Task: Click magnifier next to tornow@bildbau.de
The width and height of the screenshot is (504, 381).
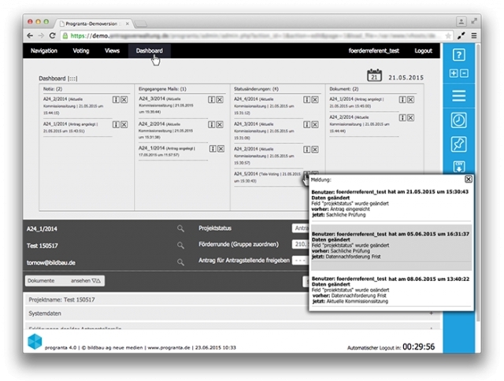Action: coord(180,262)
